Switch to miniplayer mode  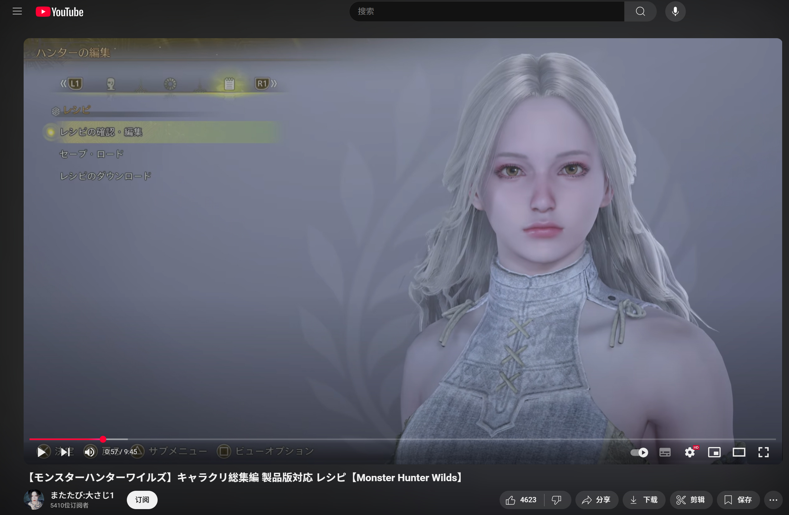(x=714, y=452)
